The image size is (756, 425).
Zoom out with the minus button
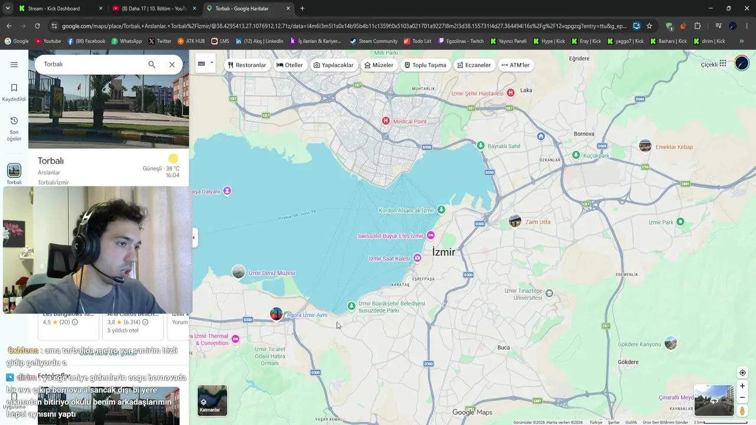[742, 397]
